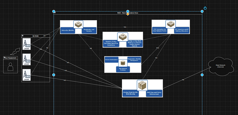Select the UPF cube icon

point(142,85)
